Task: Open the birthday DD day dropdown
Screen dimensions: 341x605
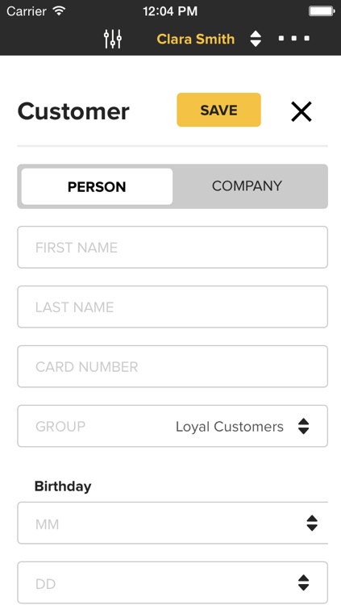Action: coord(173,582)
